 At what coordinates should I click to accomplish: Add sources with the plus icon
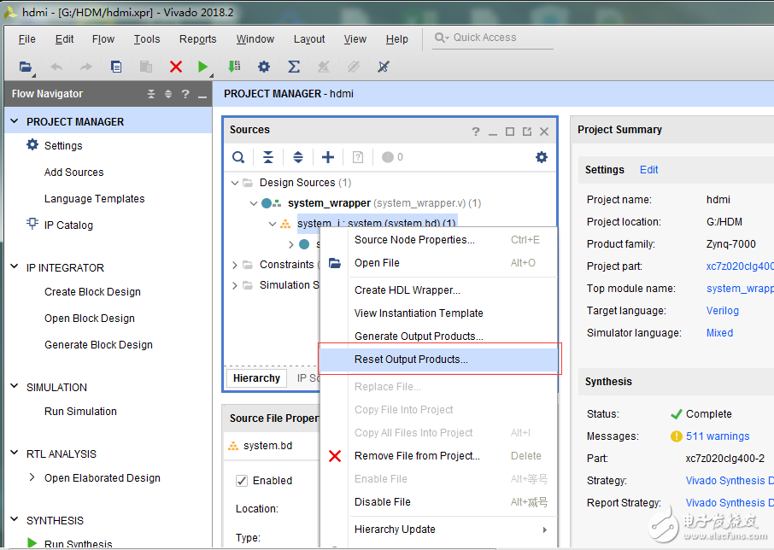(328, 157)
